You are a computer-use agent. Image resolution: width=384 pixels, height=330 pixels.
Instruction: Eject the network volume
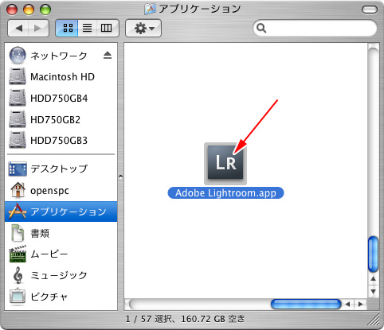click(108, 55)
